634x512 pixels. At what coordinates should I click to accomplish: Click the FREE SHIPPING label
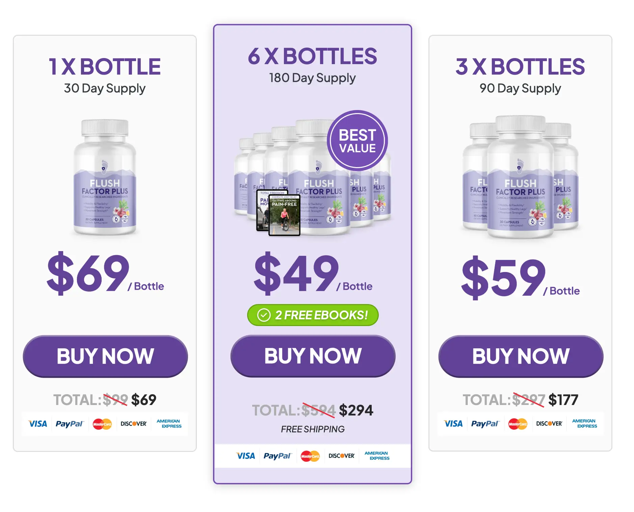tap(312, 429)
